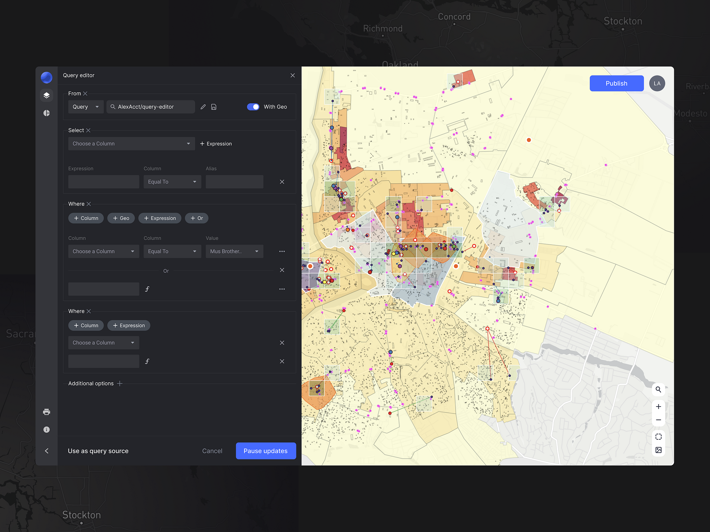
Task: Click the AlexAcct/query-editor search field
Action: click(151, 107)
